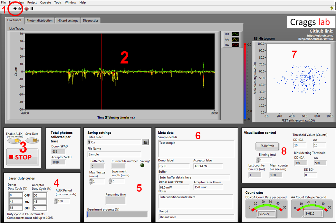336x223 pixels.
Task: Click the Buffer Size value field
Action: (x=98, y=166)
